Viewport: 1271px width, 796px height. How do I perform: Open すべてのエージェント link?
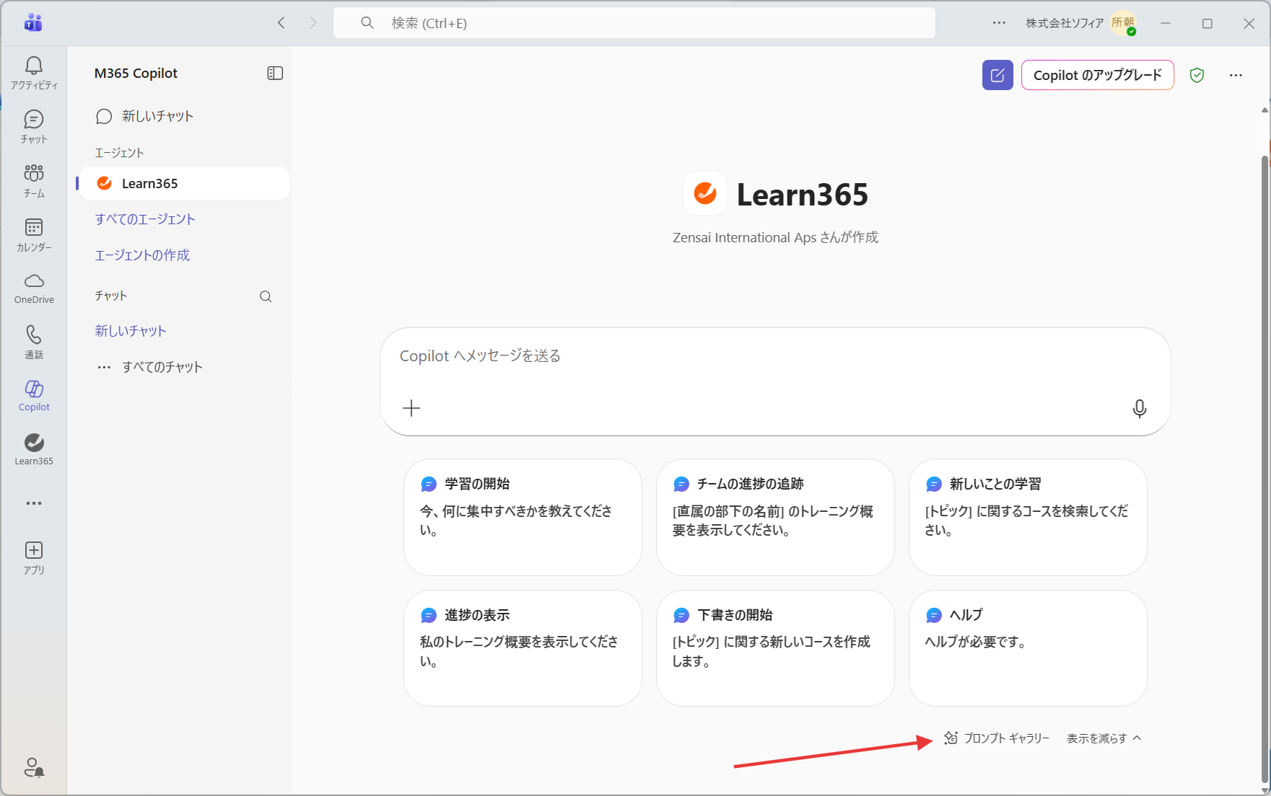point(145,219)
